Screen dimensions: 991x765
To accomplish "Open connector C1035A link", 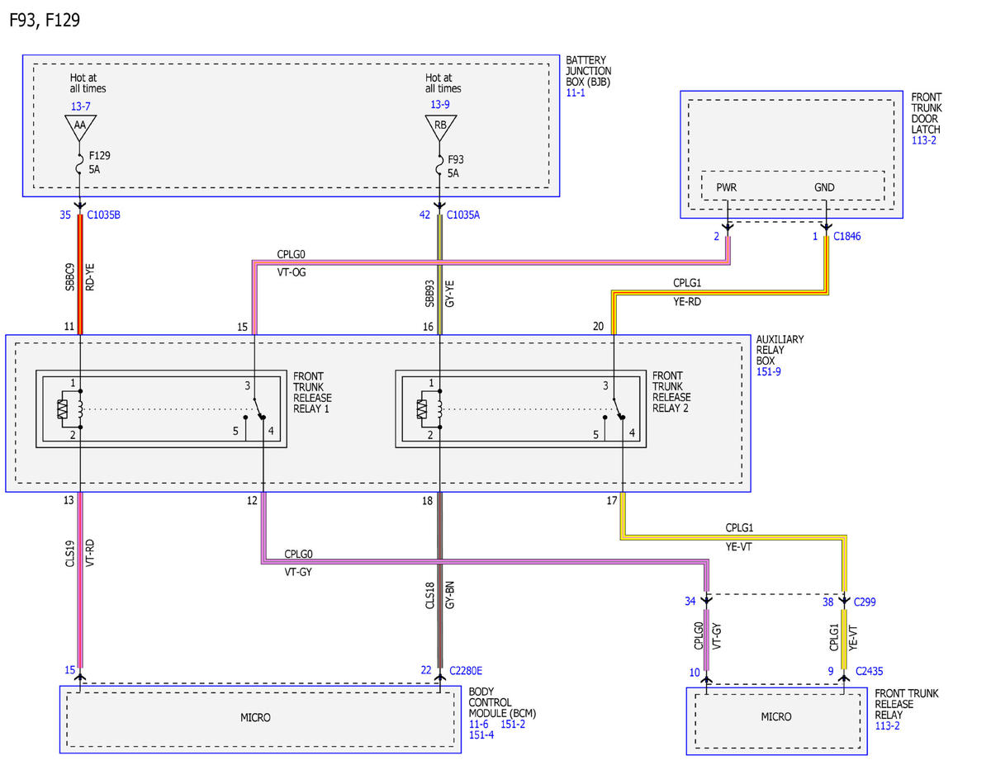I will coord(464,216).
